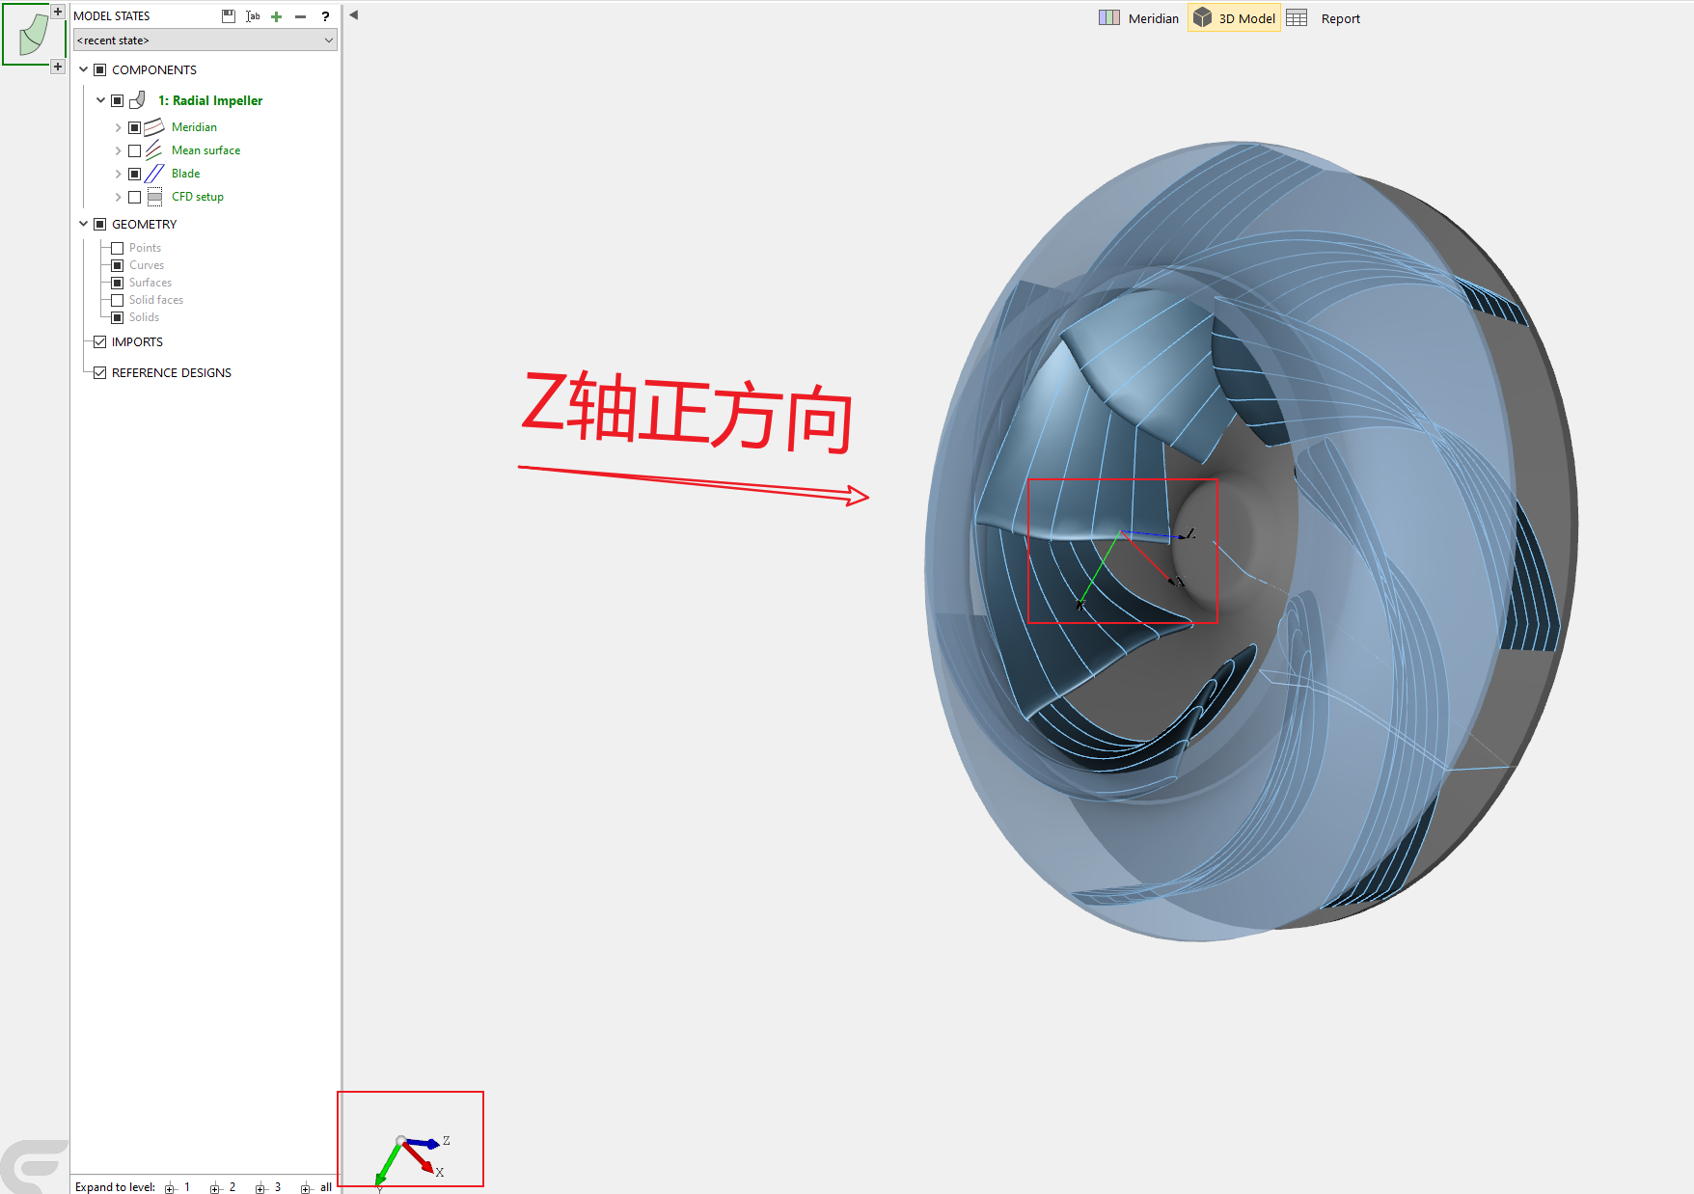Open the Report tab
This screenshot has width=1694, height=1194.
pyautogui.click(x=1324, y=18)
